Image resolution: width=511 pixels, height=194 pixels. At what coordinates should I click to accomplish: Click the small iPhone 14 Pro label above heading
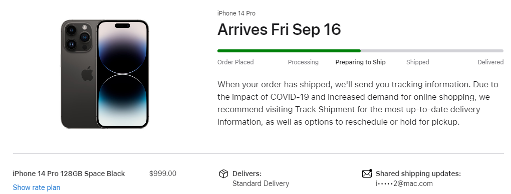click(236, 13)
